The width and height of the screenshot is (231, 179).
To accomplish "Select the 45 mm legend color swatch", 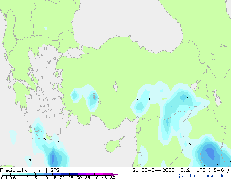I will [x=107, y=174].
